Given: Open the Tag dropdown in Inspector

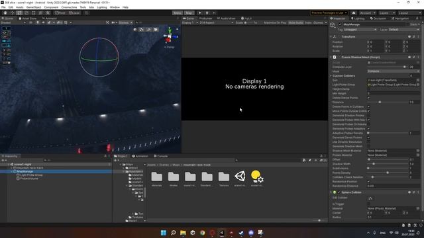Looking at the screenshot, I should click(360, 29).
